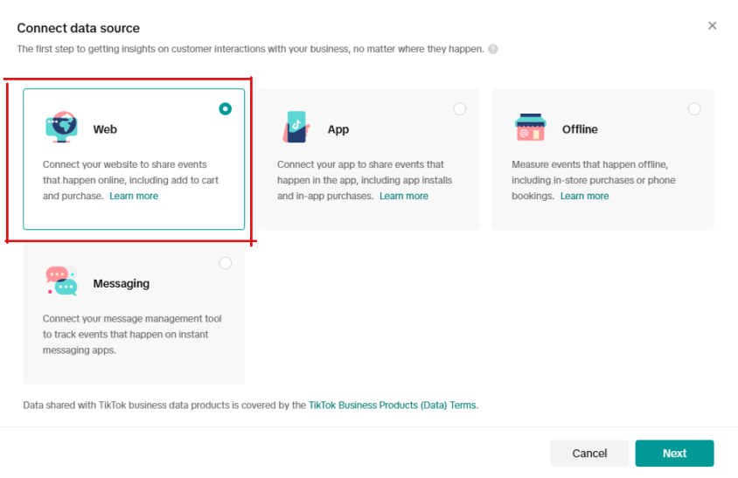Pick the Messaging radio button

click(226, 263)
